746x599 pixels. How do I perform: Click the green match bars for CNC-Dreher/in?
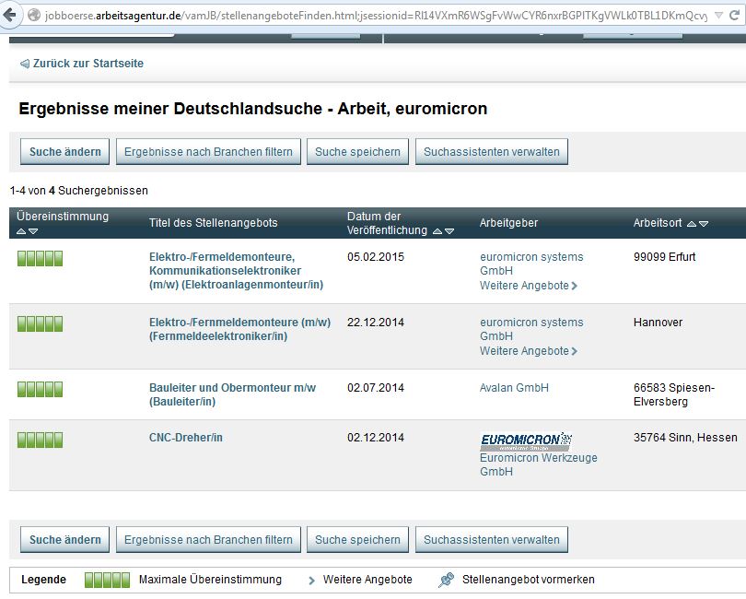[x=40, y=440]
